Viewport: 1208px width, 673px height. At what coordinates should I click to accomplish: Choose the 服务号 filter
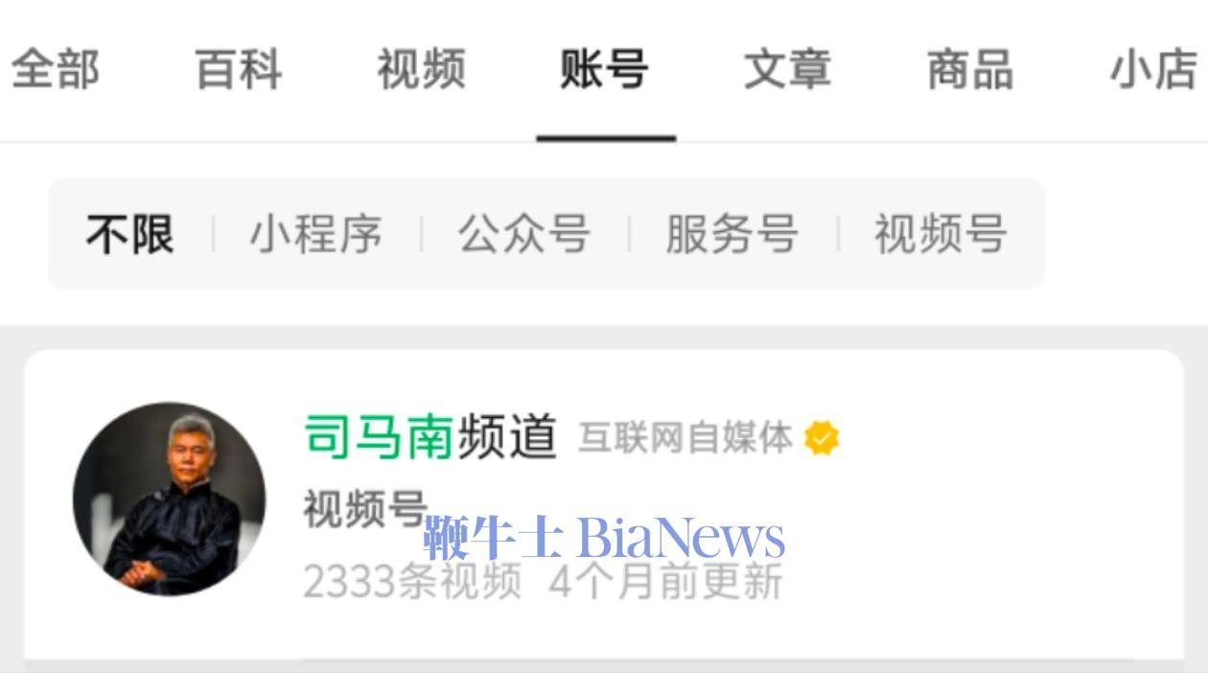(732, 234)
